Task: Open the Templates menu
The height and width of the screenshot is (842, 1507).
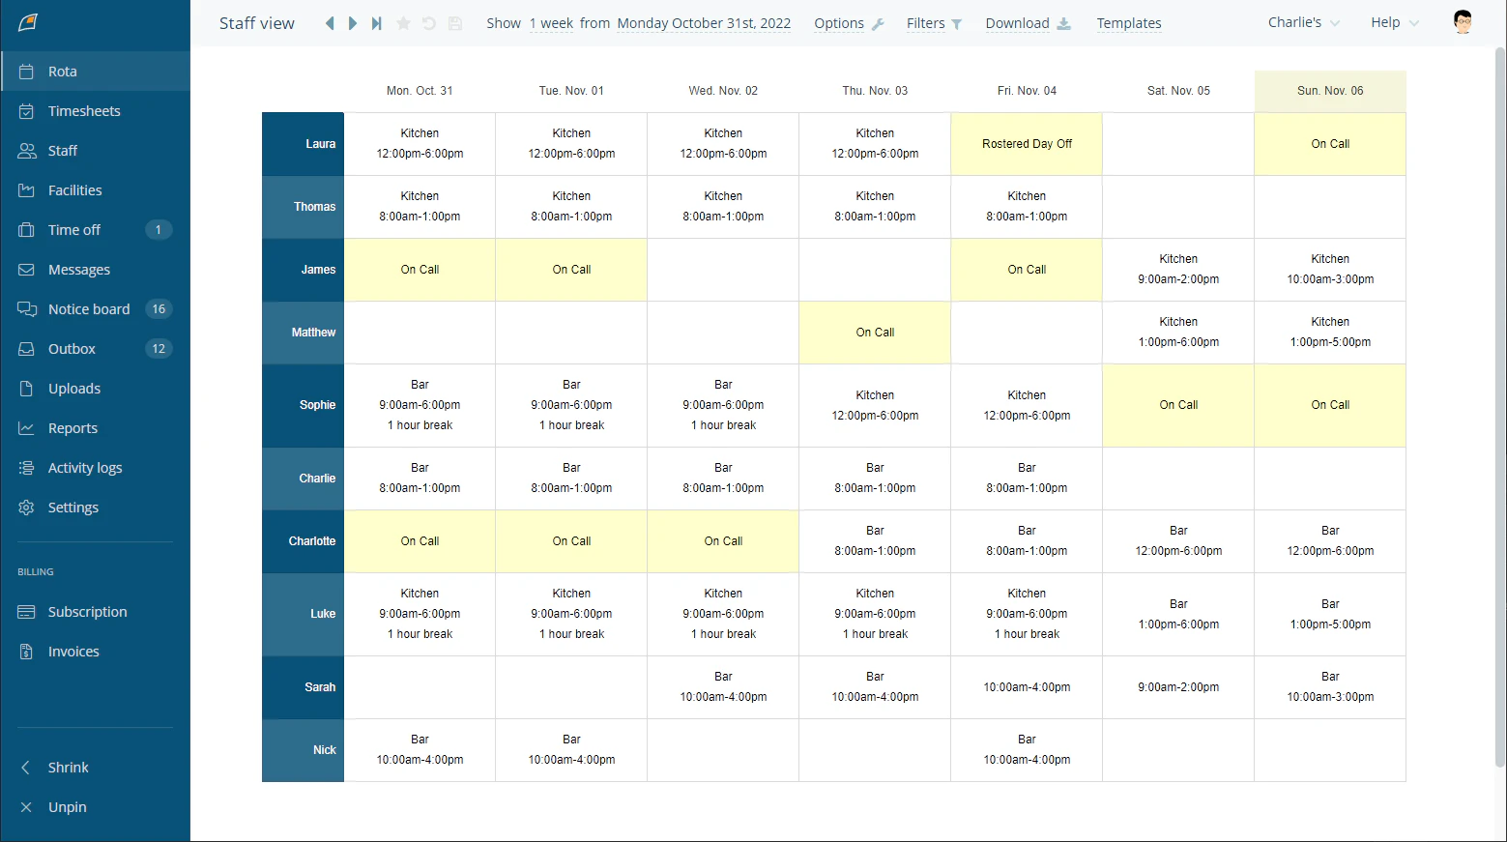Action: point(1128,22)
